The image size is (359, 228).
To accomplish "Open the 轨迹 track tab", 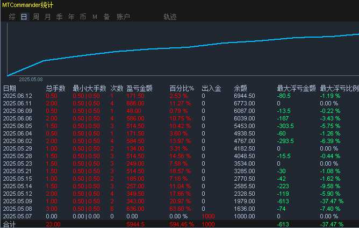I will (x=170, y=17).
